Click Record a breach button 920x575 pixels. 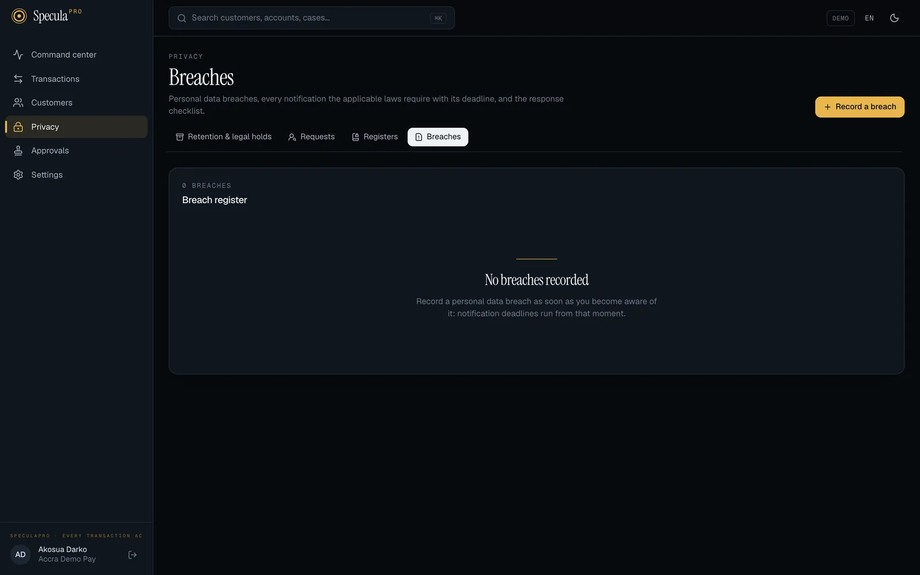860,107
